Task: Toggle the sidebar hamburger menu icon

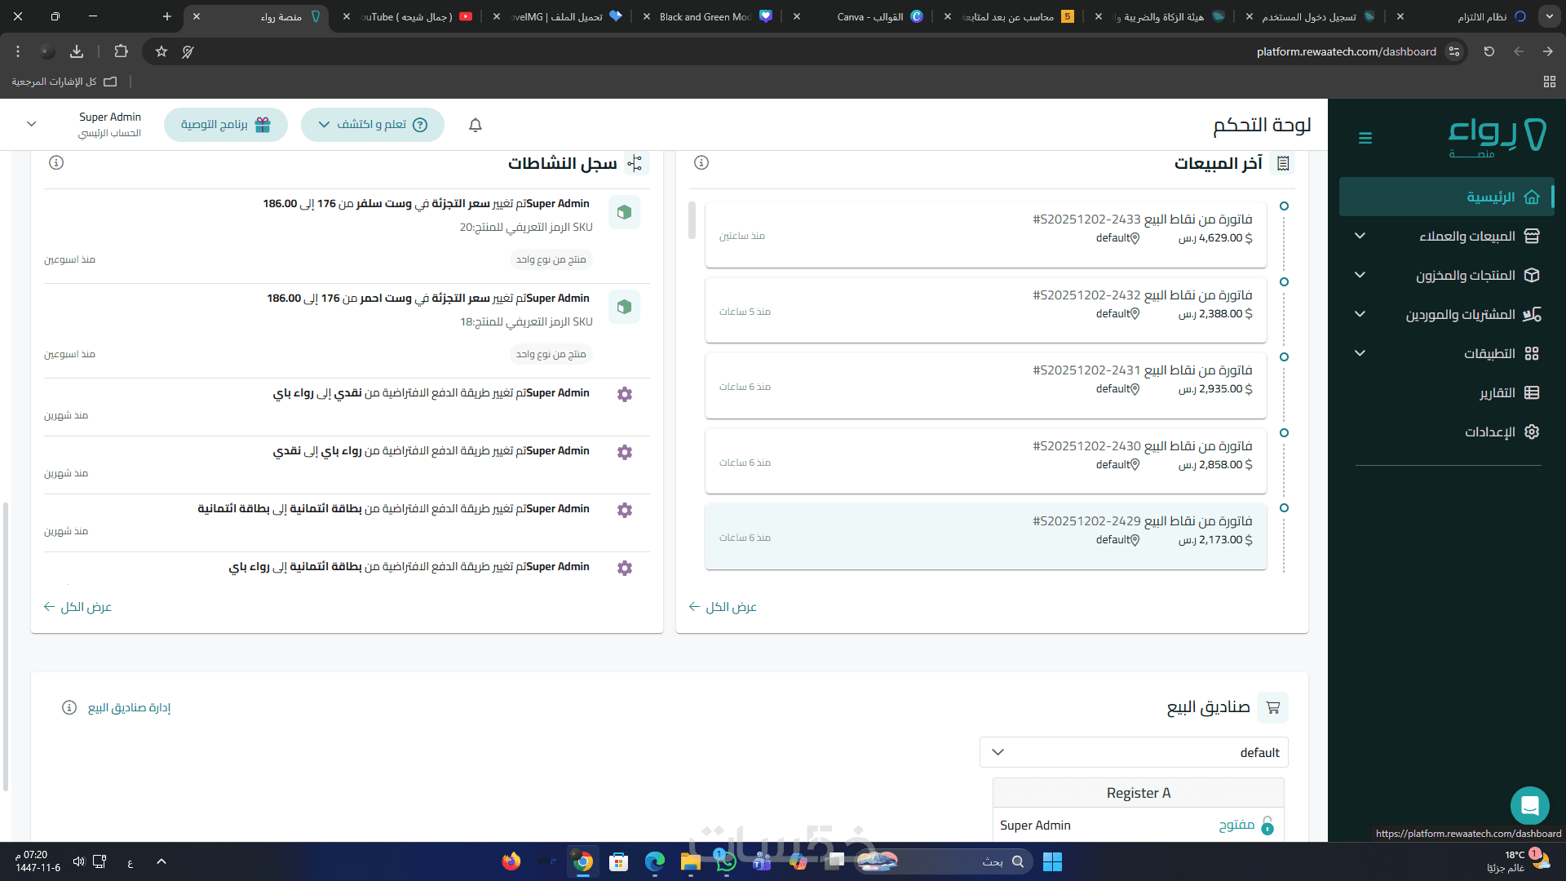Action: pyautogui.click(x=1365, y=138)
